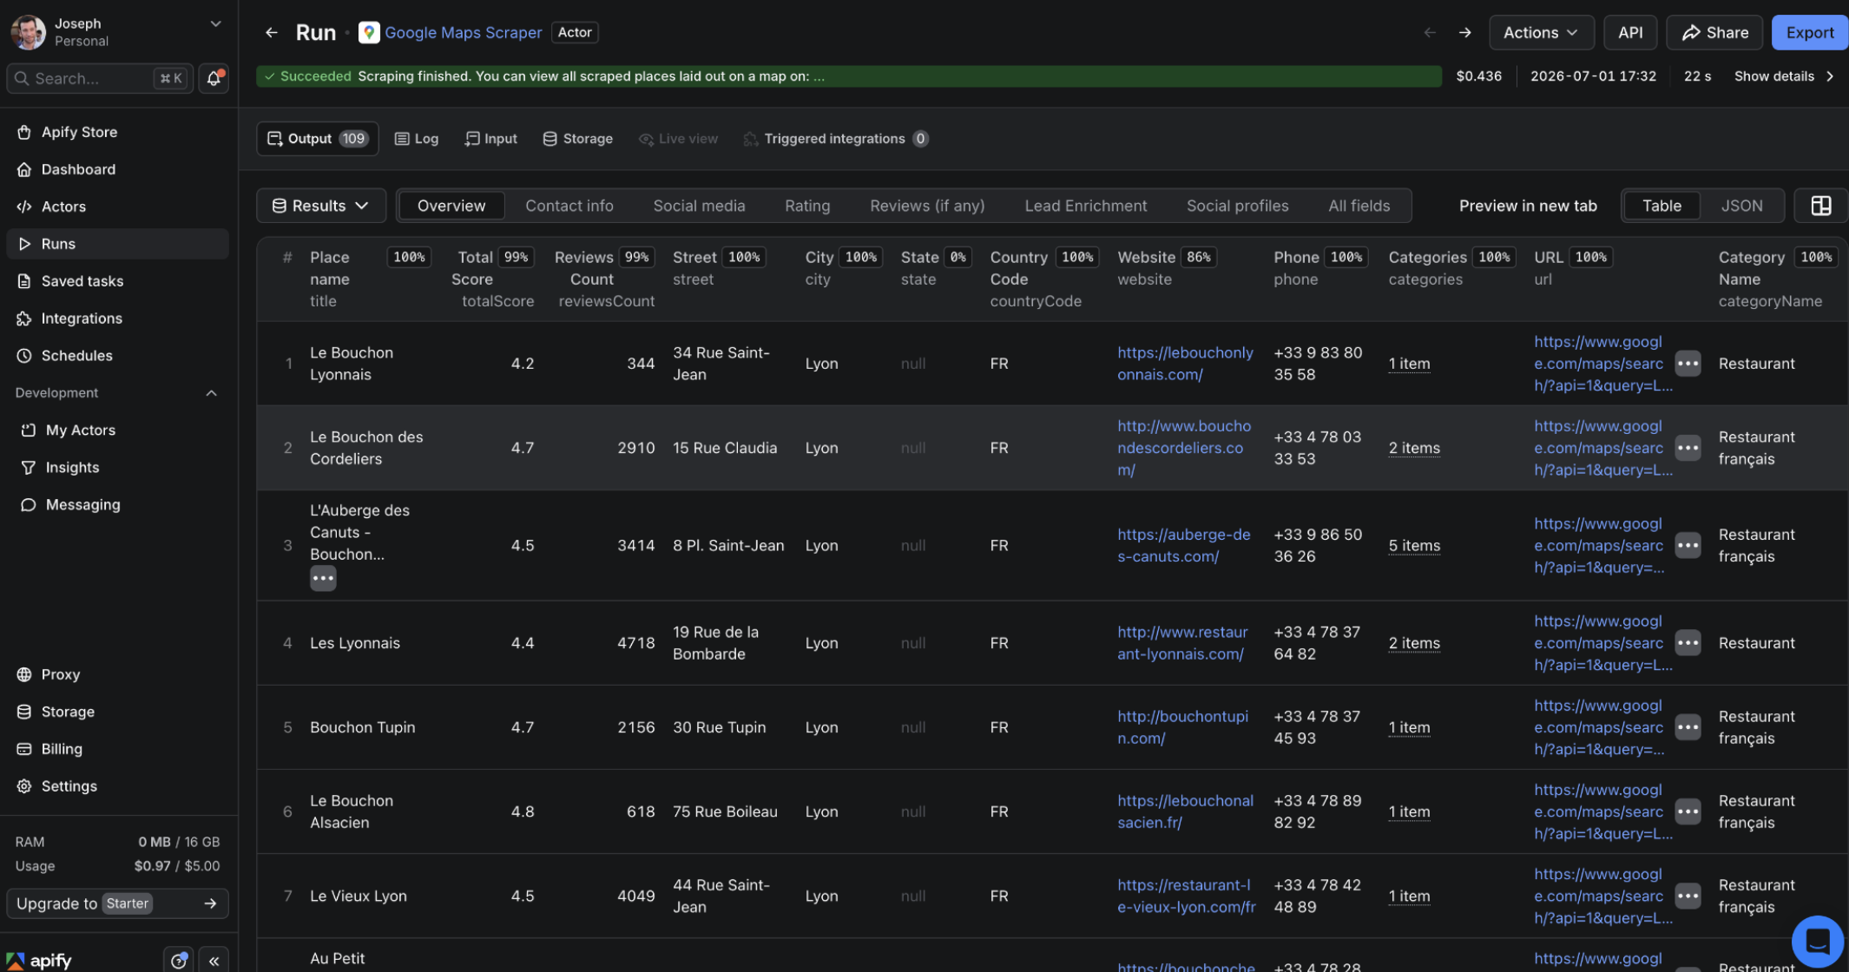Open the Results dropdown
The image size is (1849, 972).
point(320,206)
